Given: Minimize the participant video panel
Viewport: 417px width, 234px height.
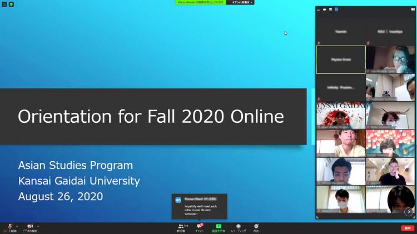Looking at the screenshot, I should [319, 9].
